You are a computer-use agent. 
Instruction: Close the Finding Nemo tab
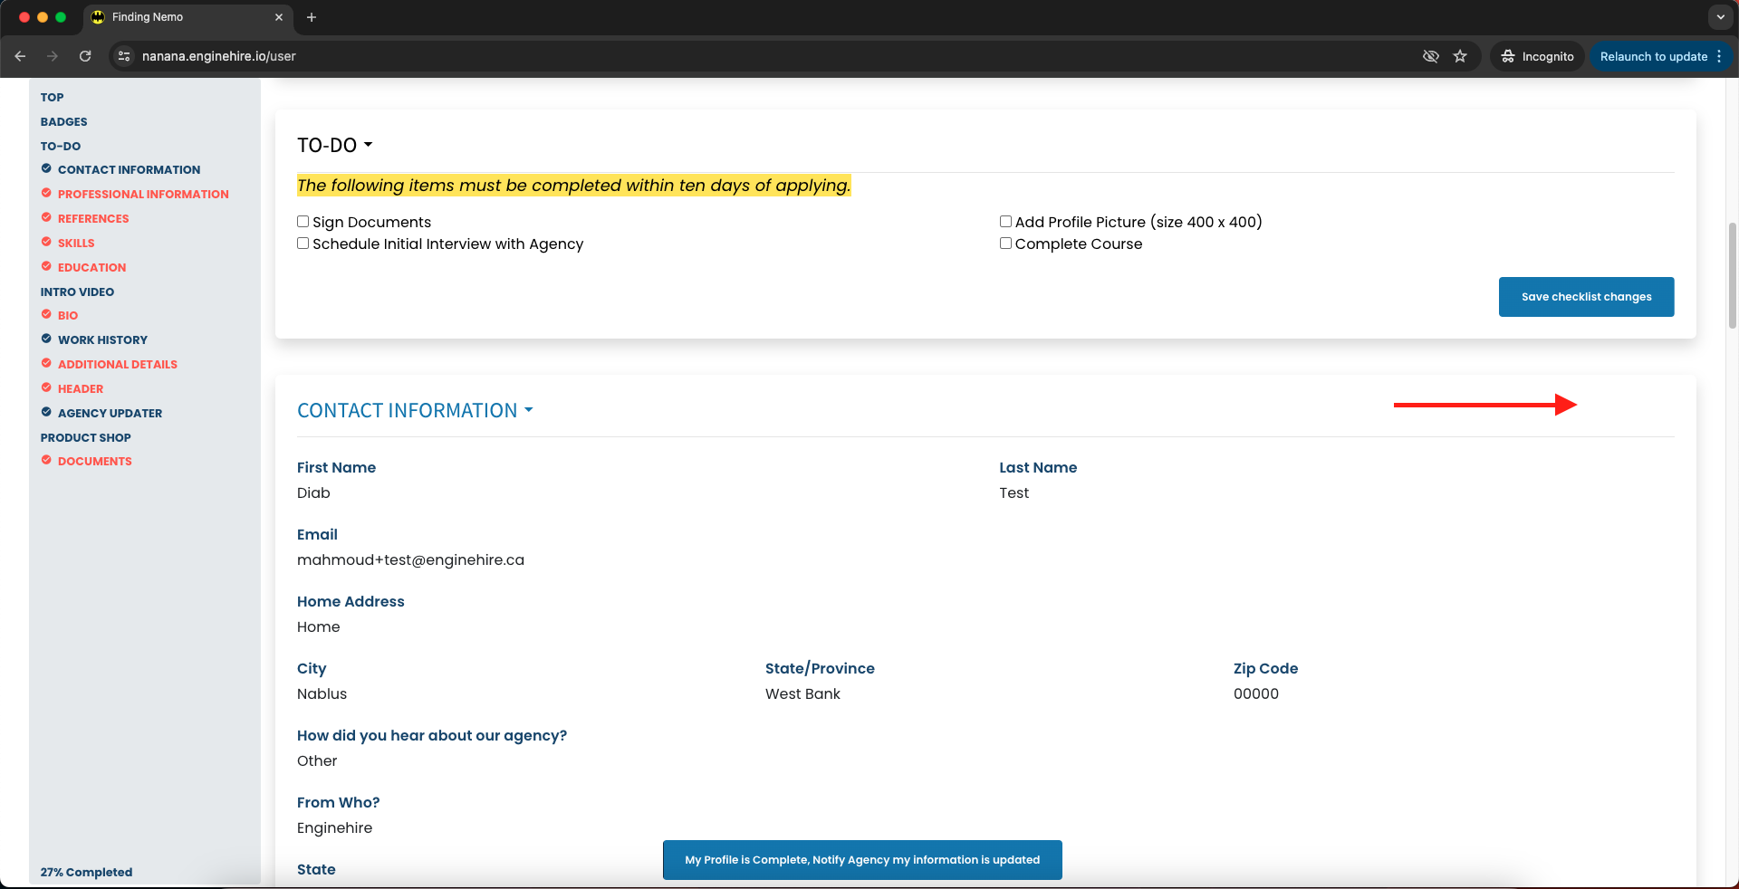point(279,17)
